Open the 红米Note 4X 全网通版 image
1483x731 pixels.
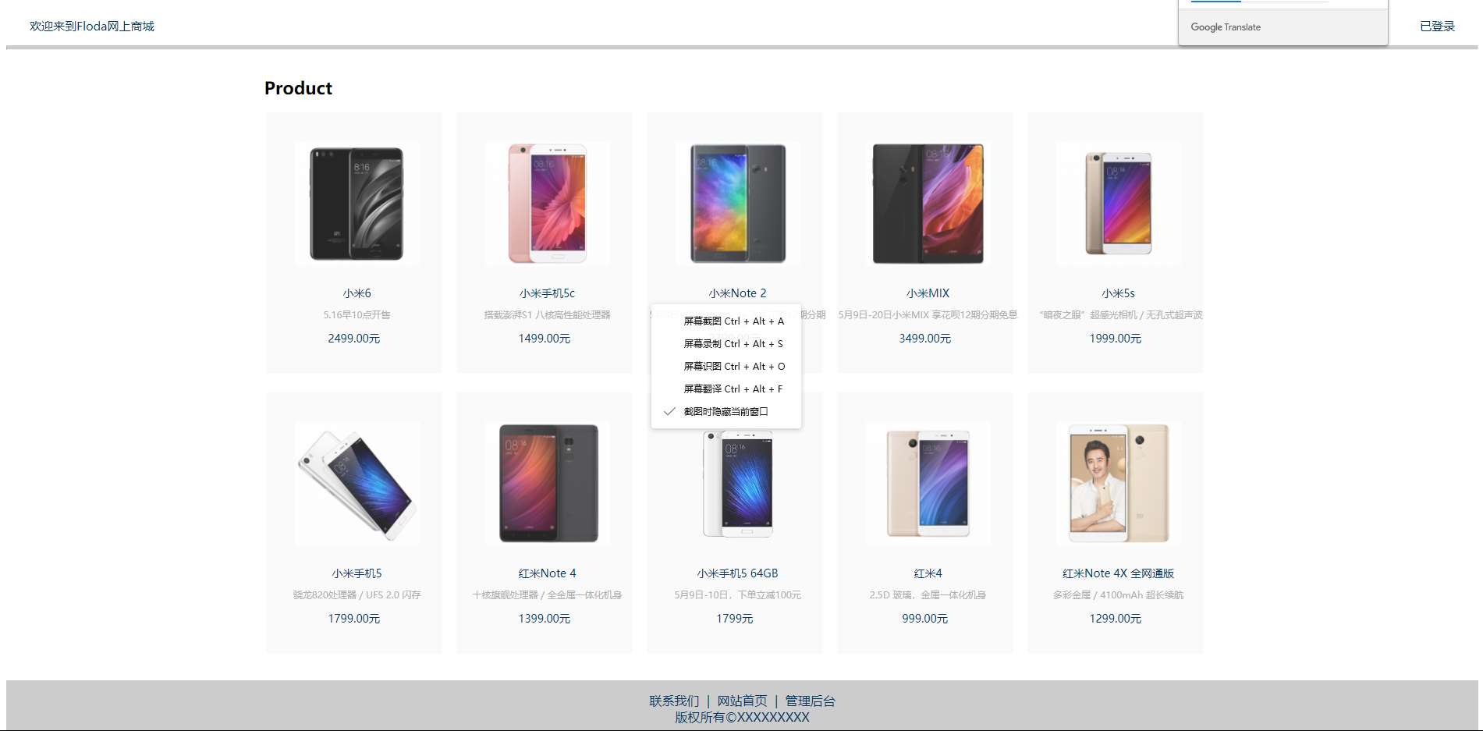1118,484
